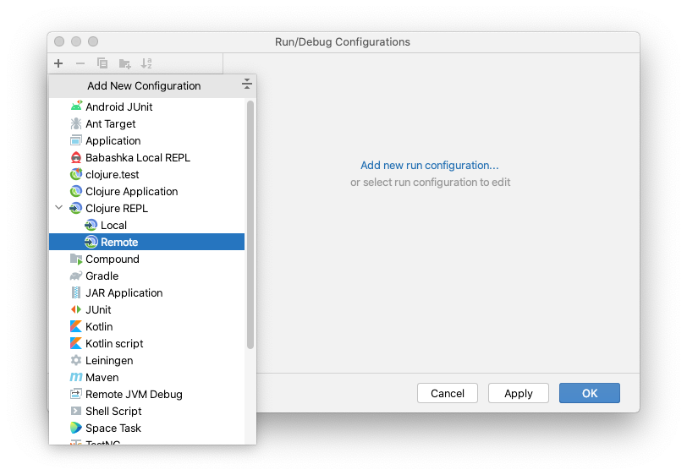Click the Ant Target bug icon
Screen dimensions: 687x475
pyautogui.click(x=76, y=123)
